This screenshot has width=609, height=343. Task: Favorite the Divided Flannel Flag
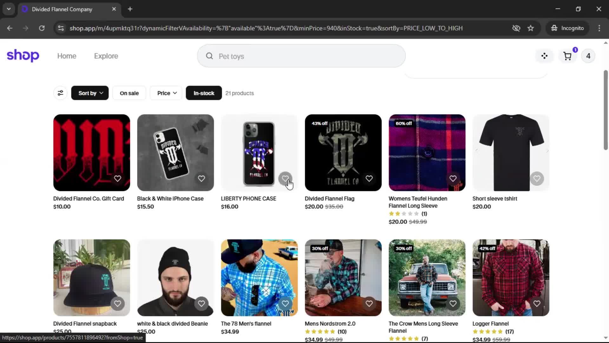(369, 178)
